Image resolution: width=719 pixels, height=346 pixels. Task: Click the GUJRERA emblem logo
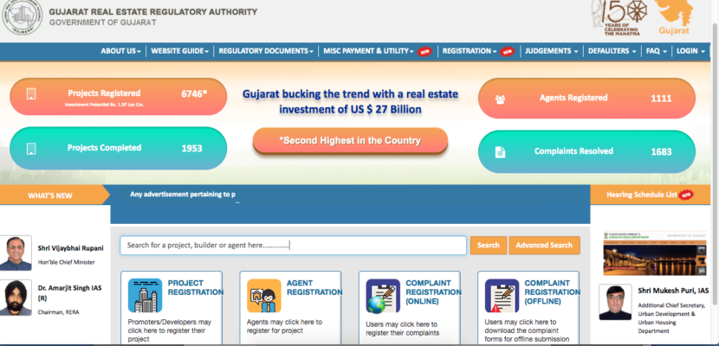pyautogui.click(x=22, y=16)
